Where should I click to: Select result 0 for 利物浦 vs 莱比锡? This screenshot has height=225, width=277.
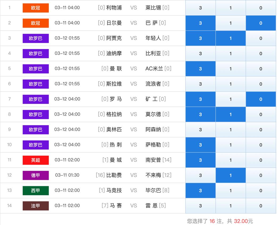pyautogui.click(x=261, y=8)
